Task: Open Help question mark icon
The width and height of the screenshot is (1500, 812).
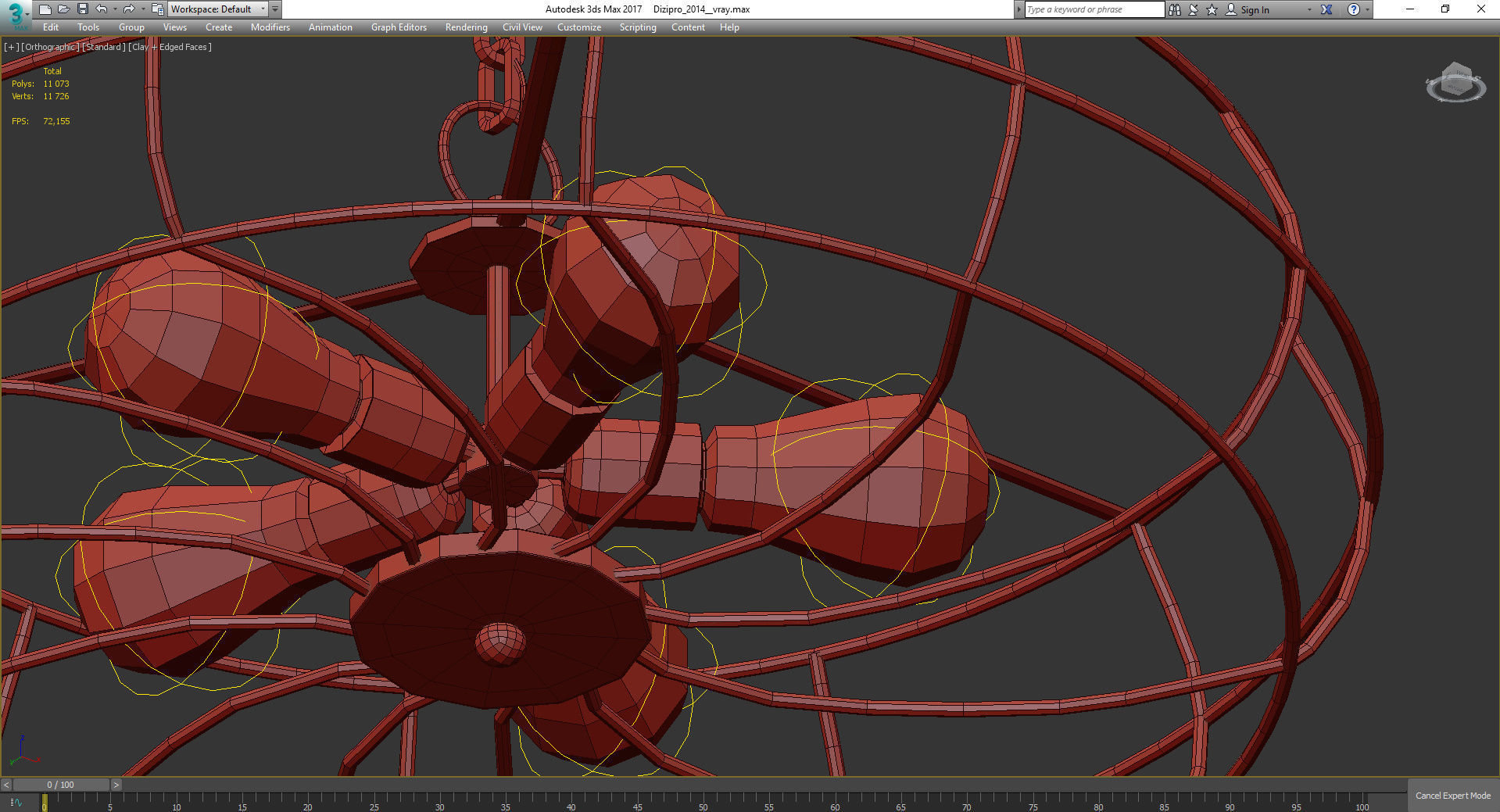Action: click(1354, 9)
